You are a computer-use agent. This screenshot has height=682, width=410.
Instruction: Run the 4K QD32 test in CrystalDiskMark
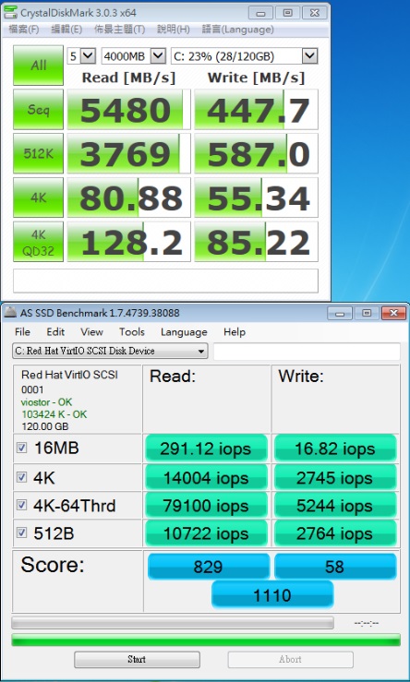(x=38, y=242)
